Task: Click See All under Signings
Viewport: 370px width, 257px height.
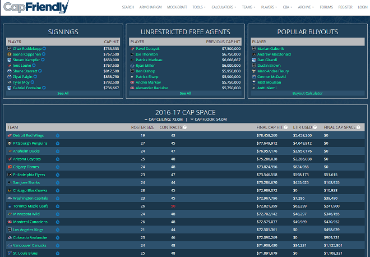Action: click(63, 93)
